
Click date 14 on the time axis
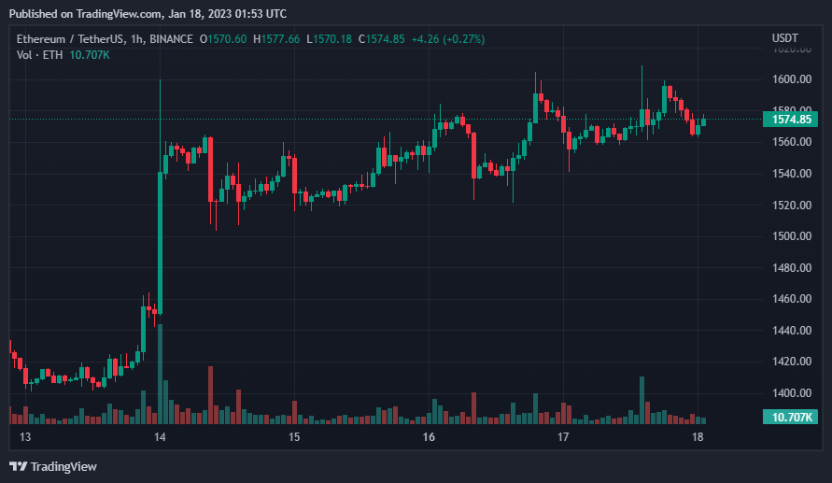tap(160, 437)
